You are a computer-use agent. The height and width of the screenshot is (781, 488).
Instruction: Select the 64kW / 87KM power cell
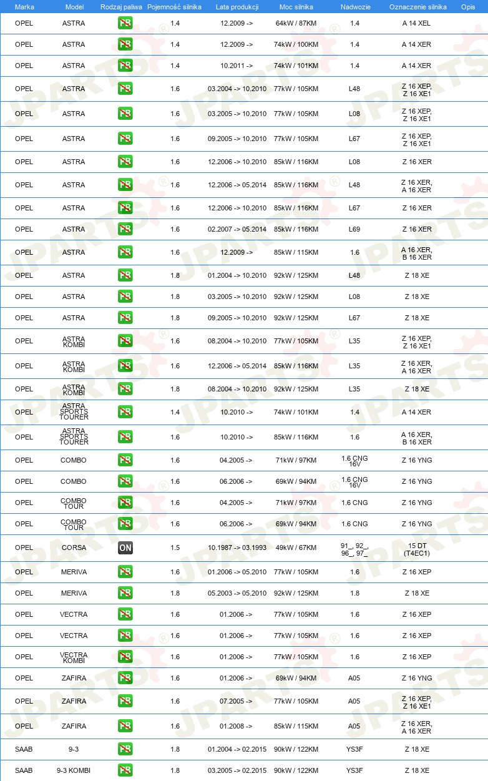pos(296,23)
